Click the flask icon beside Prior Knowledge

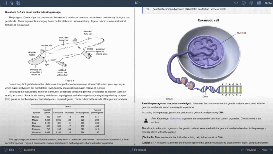pos(146,120)
